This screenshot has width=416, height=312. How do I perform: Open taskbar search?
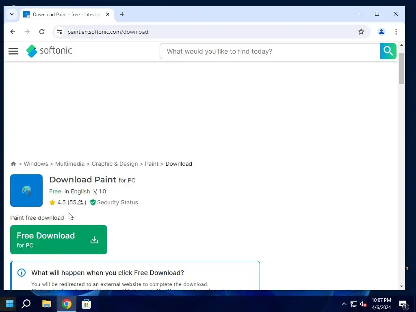pos(26,304)
